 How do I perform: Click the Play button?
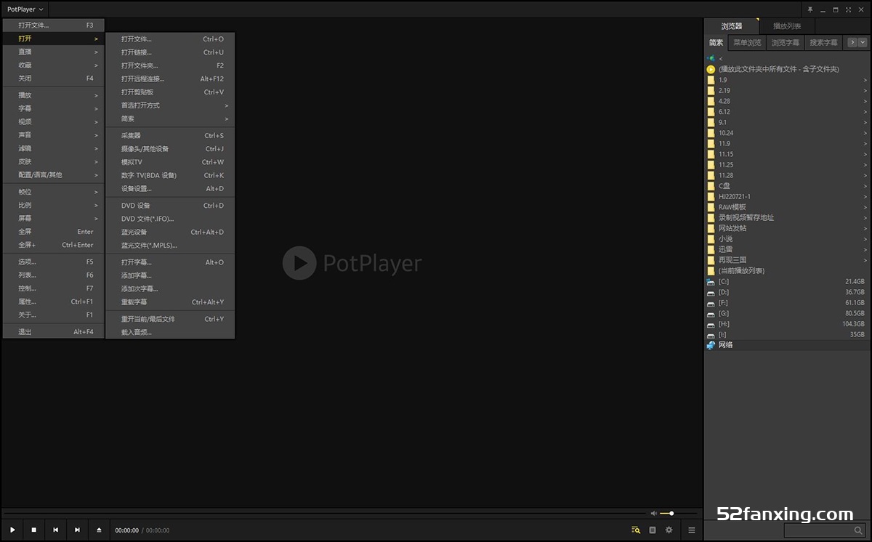tap(12, 530)
